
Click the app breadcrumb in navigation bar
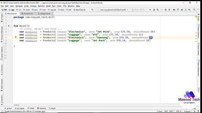(x=11, y=10)
